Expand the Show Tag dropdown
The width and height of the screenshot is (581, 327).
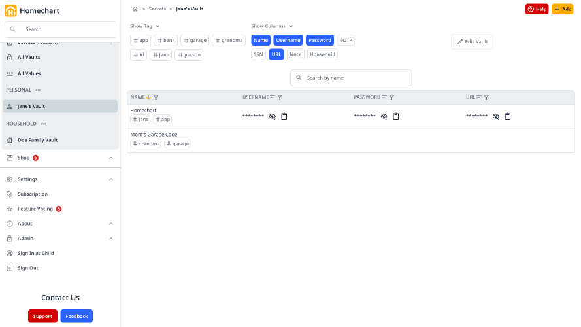pyautogui.click(x=144, y=26)
